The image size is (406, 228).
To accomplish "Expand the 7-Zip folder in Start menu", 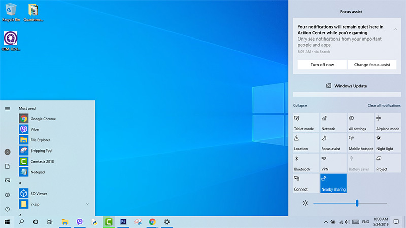I will pos(87,204).
